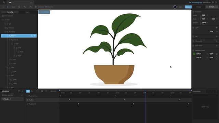The height and width of the screenshot is (123, 219).
Task: Select the File tab
Action: pos(10,2)
